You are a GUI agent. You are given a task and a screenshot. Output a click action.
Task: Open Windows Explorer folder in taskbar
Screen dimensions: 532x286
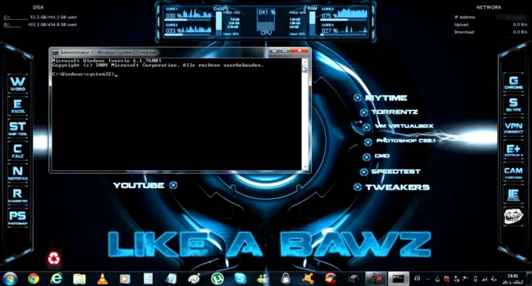click(79, 278)
